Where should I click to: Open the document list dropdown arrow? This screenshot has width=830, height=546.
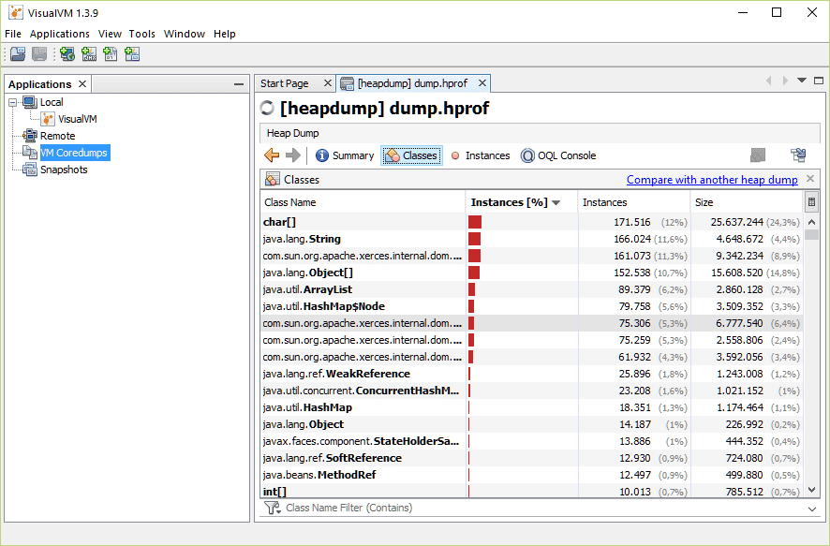pos(802,81)
